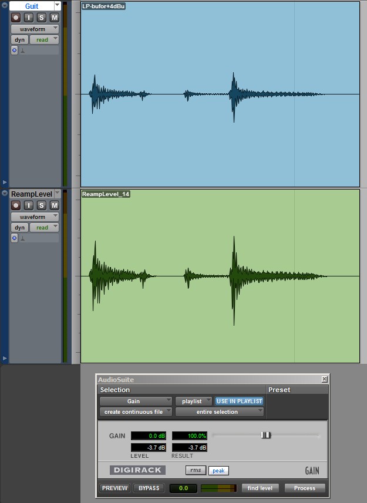Click the find level button
The width and height of the screenshot is (367, 503).
[260, 488]
